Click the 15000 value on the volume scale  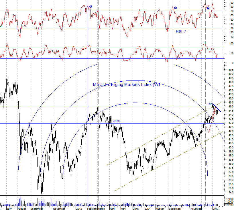tap(230, 199)
